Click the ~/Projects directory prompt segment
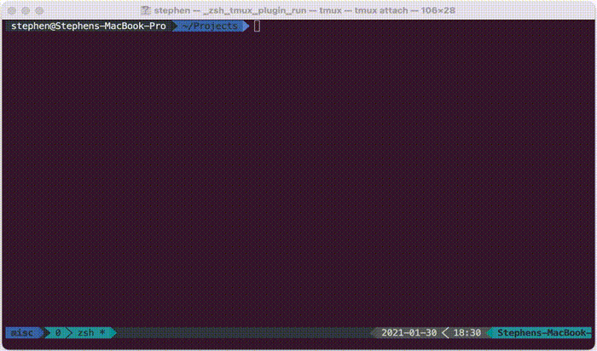Viewport: 597px width, 351px height. [x=210, y=26]
